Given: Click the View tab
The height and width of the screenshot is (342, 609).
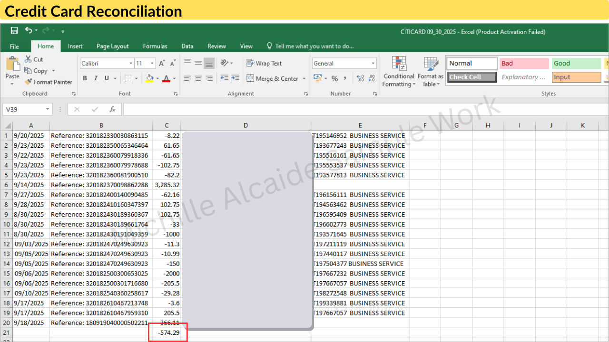Looking at the screenshot, I should [x=246, y=46].
